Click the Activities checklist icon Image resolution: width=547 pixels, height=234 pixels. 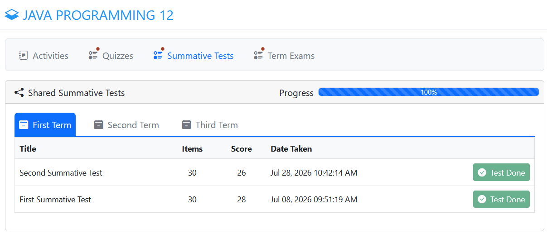[x=23, y=55]
